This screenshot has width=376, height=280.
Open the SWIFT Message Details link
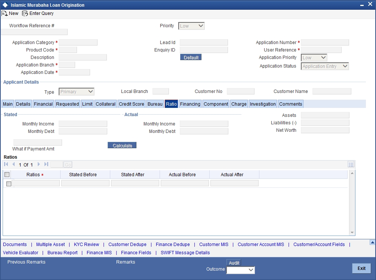click(185, 252)
